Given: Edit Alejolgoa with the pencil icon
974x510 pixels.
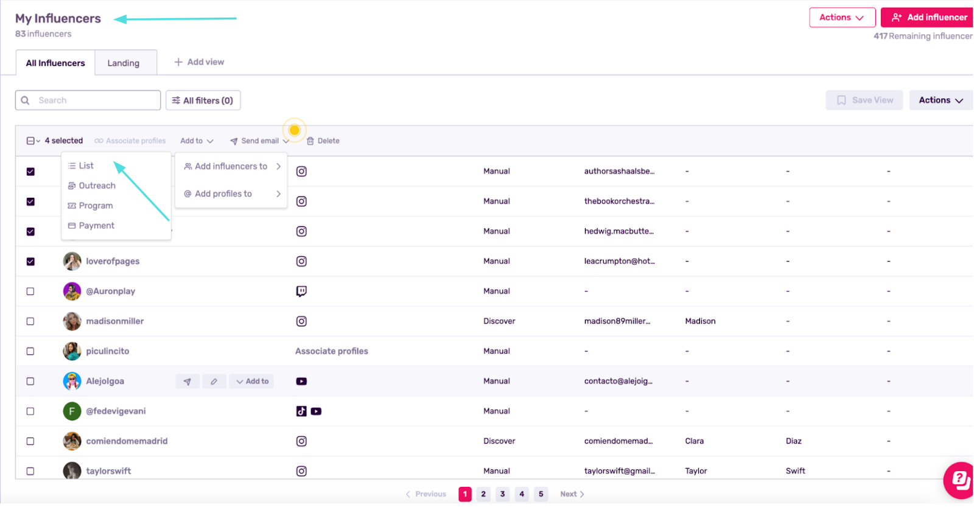Looking at the screenshot, I should (x=214, y=382).
